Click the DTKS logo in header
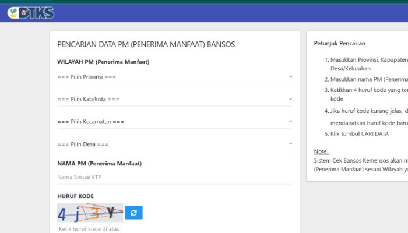 point(31,13)
